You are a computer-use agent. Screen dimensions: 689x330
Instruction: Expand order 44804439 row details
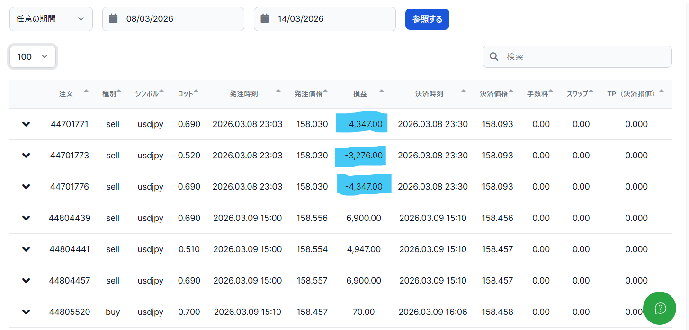26,218
